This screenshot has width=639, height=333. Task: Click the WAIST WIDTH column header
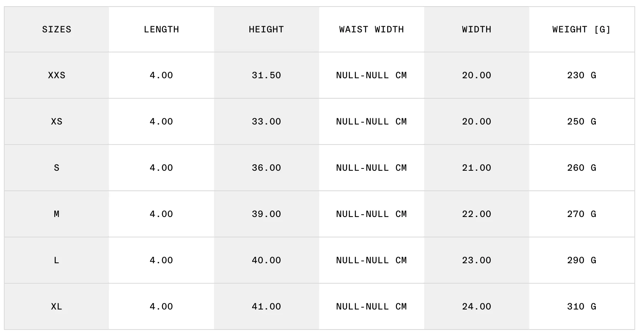[371, 29]
